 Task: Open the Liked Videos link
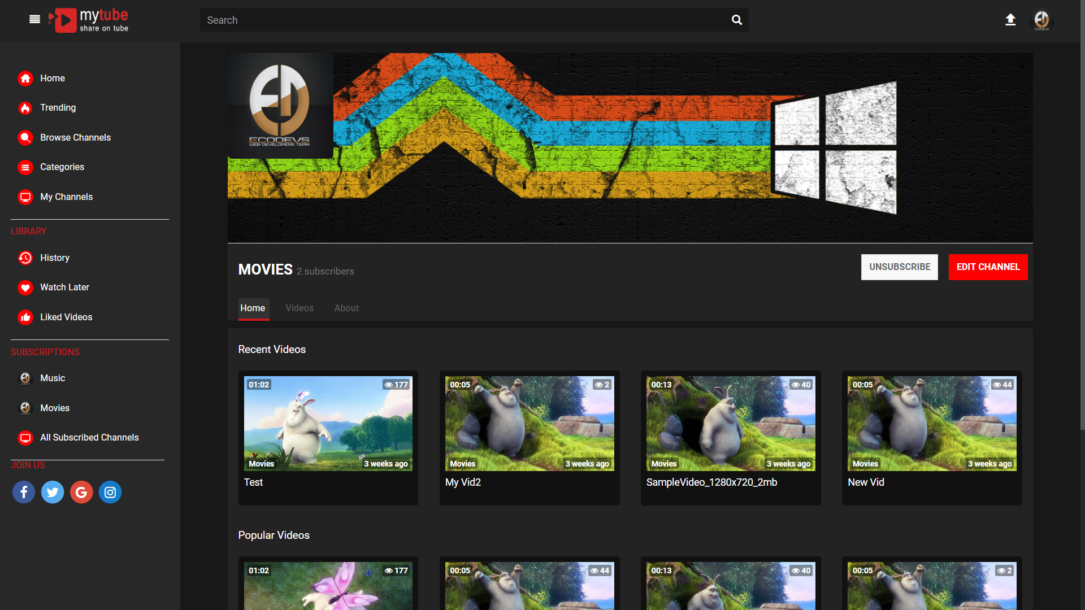pyautogui.click(x=66, y=317)
